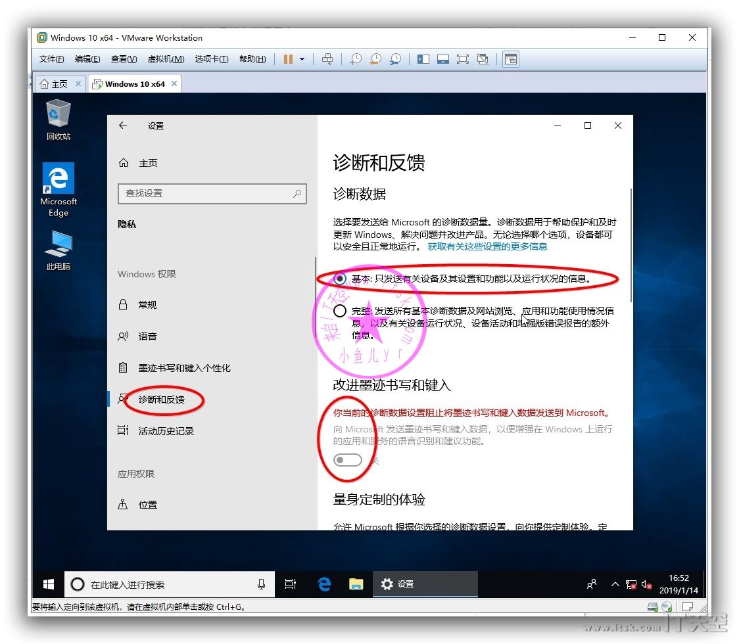Toggle the VMware library sidebar icon
Image resolution: width=739 pixels, height=644 pixels.
423,59
